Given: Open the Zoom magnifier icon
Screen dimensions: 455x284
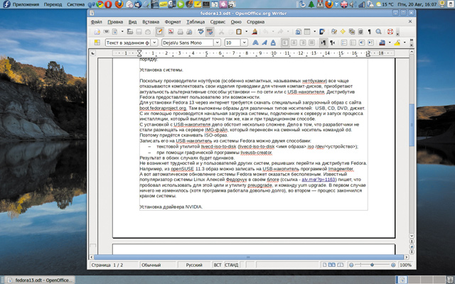Looking at the screenshot, I should tap(378, 32).
